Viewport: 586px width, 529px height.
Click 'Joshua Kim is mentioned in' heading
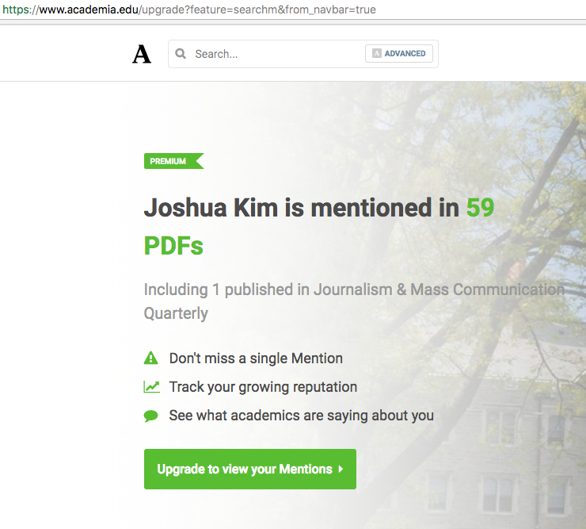pyautogui.click(x=302, y=208)
